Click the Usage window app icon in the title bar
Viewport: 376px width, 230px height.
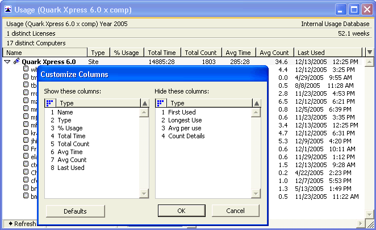[8, 10]
